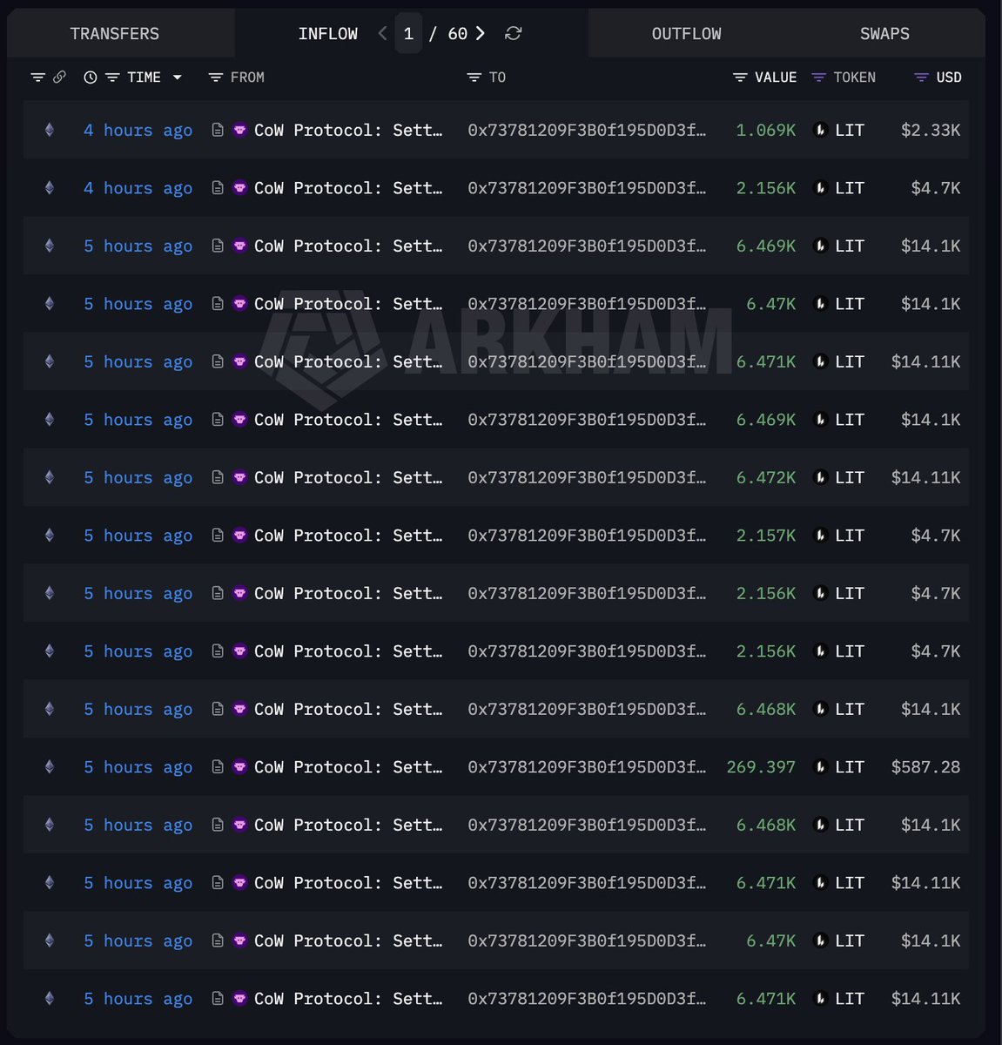Image resolution: width=1002 pixels, height=1045 pixels.
Task: Open the leftmost general filter icon in header
Action: pos(37,78)
